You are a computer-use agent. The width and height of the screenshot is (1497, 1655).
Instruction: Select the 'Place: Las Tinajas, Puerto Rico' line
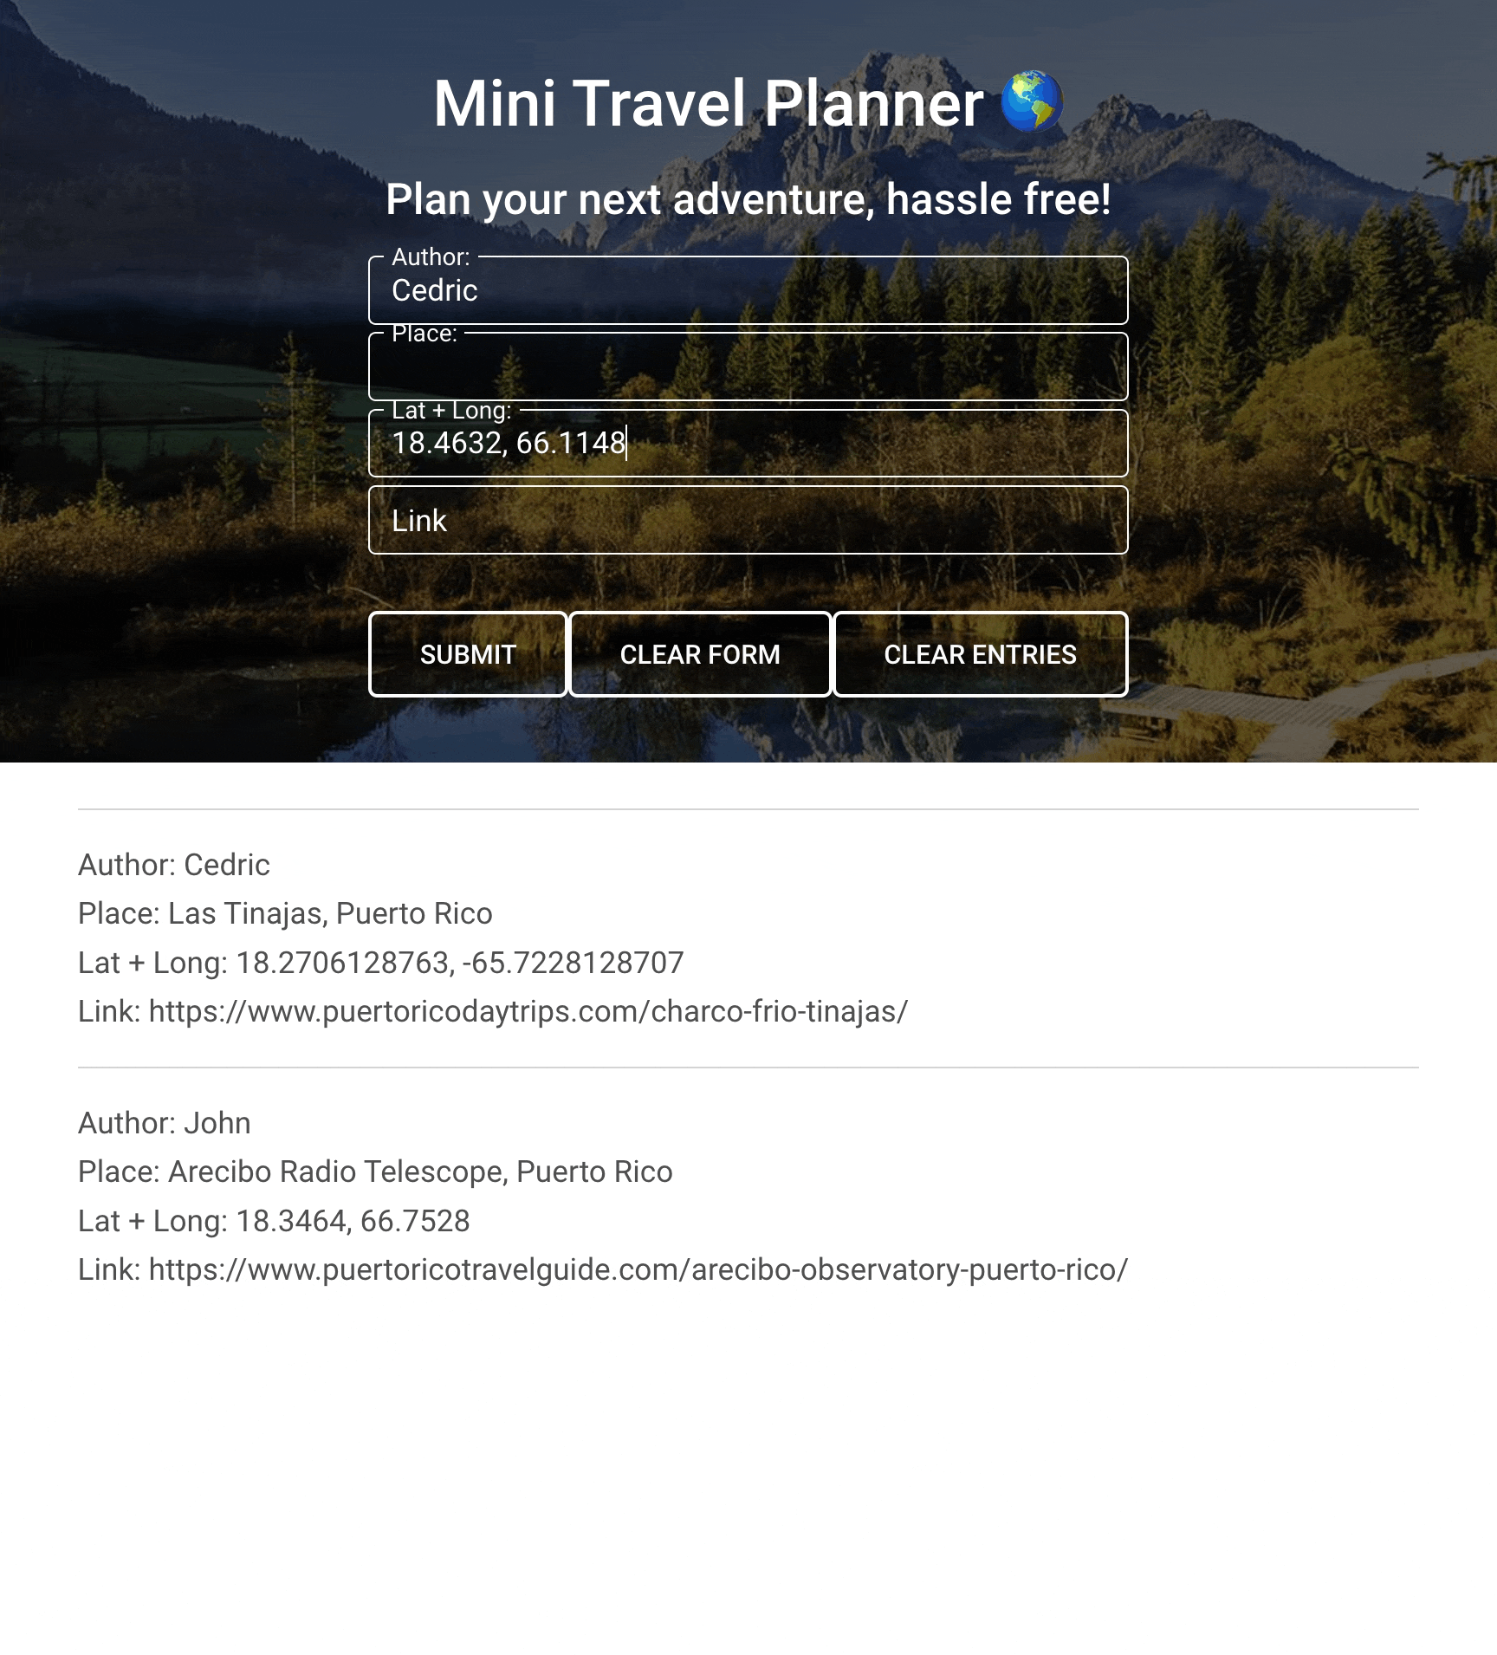tap(285, 913)
